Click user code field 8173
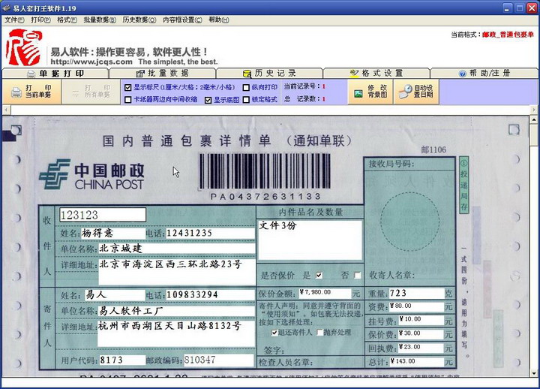 [x=122, y=360]
